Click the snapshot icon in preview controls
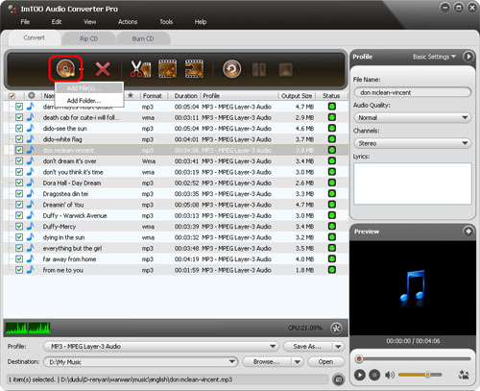Screen dimensions: 480x391 point(464,375)
